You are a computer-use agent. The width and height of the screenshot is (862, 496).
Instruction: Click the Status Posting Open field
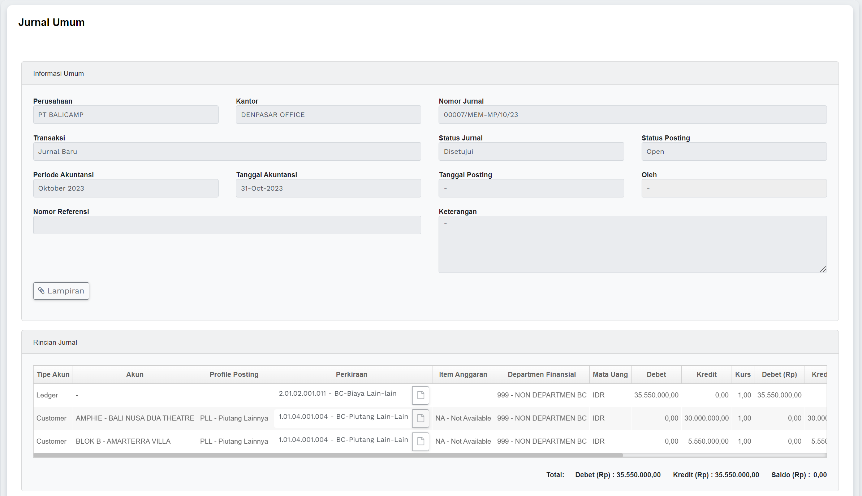pyautogui.click(x=734, y=152)
